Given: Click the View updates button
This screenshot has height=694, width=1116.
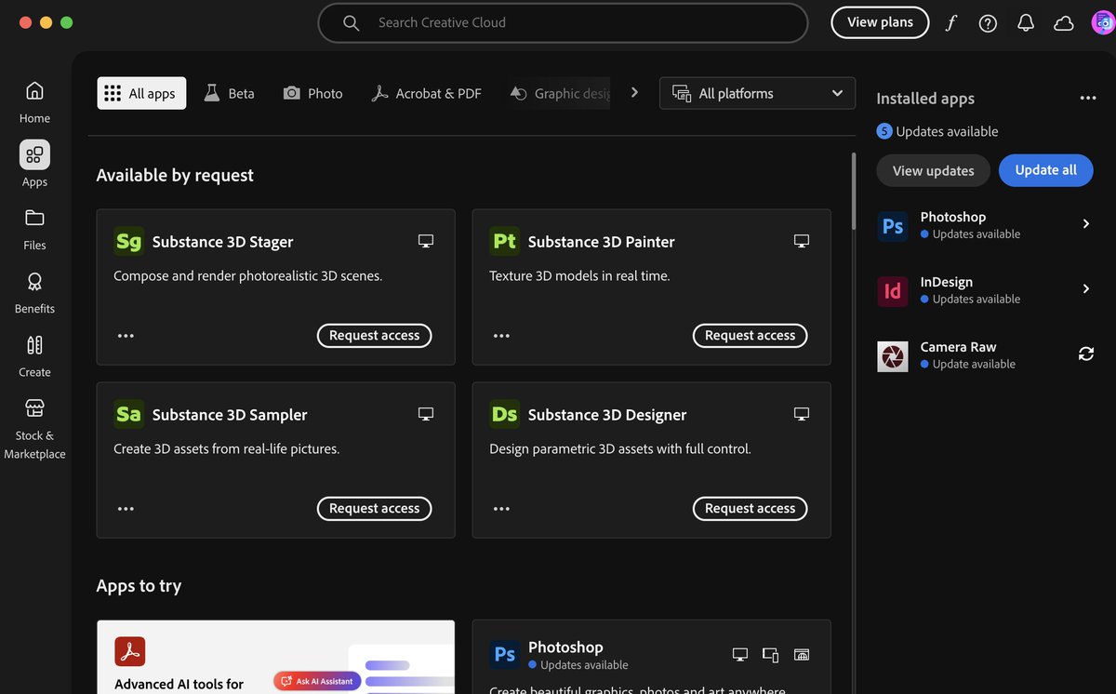Looking at the screenshot, I should (x=933, y=170).
